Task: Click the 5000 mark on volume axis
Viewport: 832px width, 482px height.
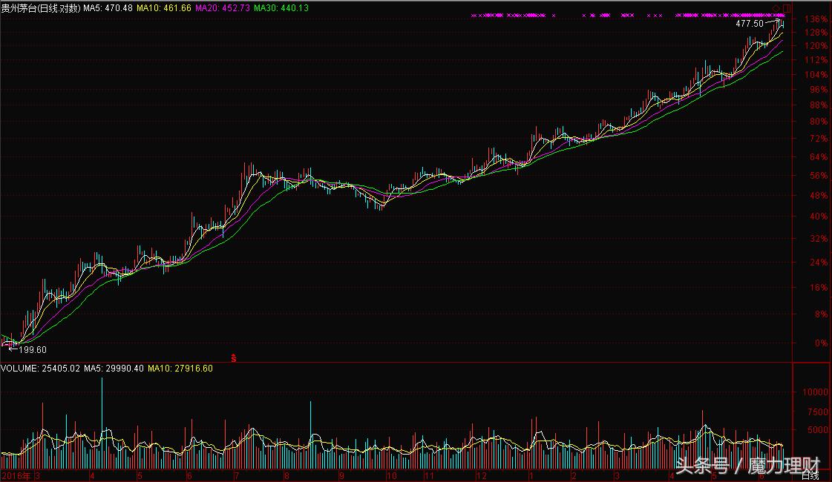Action: 818,430
